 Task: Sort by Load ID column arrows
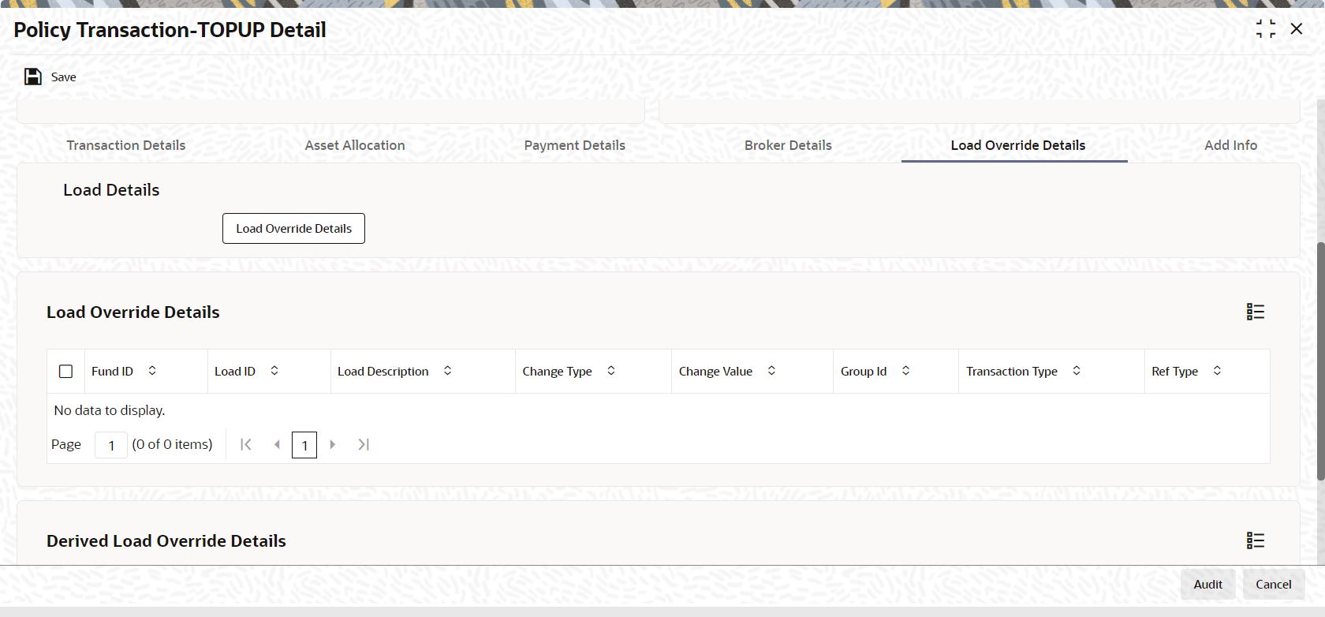274,371
